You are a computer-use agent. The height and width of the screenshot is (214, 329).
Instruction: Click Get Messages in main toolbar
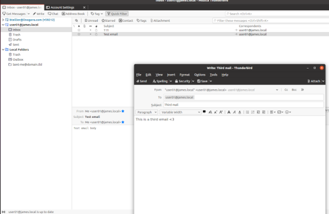14,14
